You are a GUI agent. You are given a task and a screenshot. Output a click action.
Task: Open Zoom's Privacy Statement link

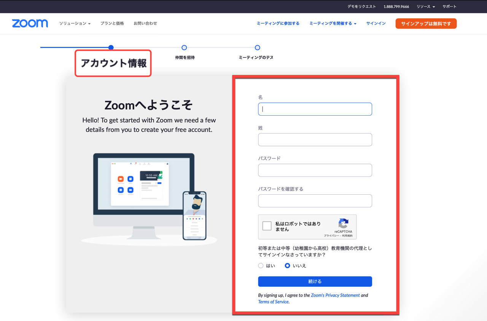pos(335,295)
